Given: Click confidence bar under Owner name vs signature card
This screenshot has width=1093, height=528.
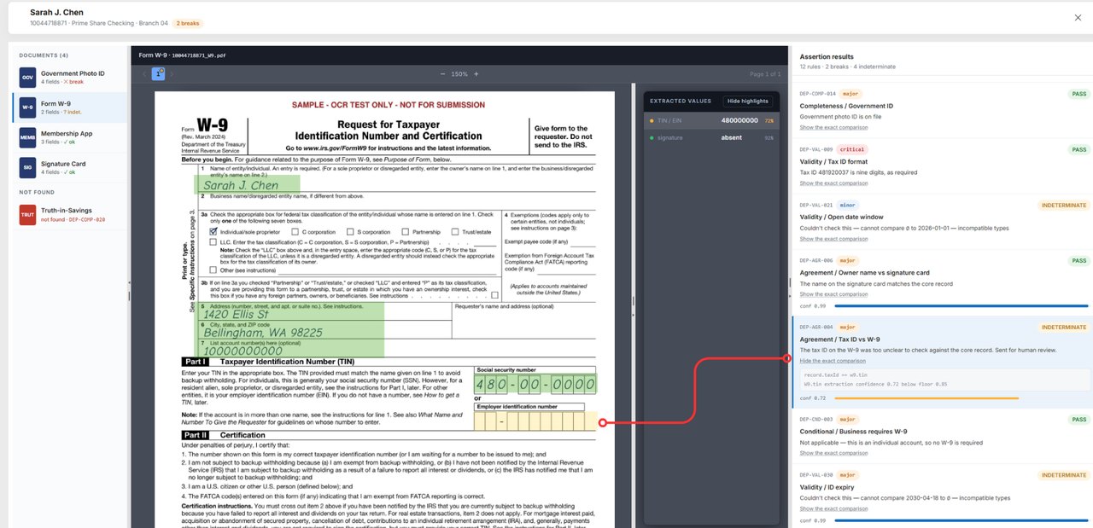Looking at the screenshot, I should point(961,305).
